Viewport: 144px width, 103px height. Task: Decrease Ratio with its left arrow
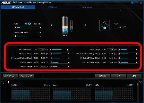click(15, 28)
